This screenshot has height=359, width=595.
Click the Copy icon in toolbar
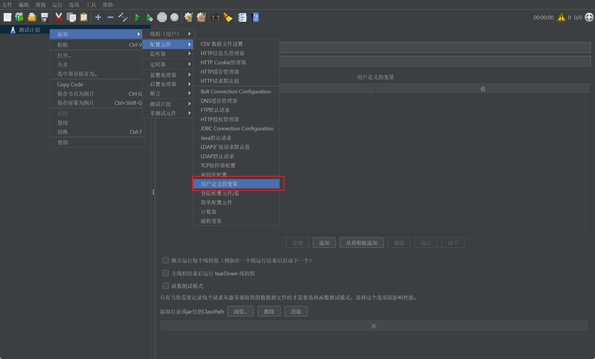[71, 17]
